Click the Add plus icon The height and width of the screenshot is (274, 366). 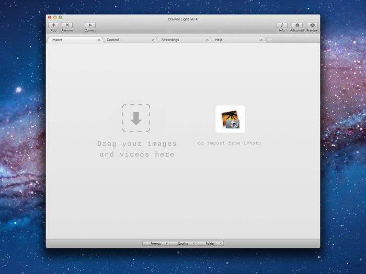[x=53, y=25]
